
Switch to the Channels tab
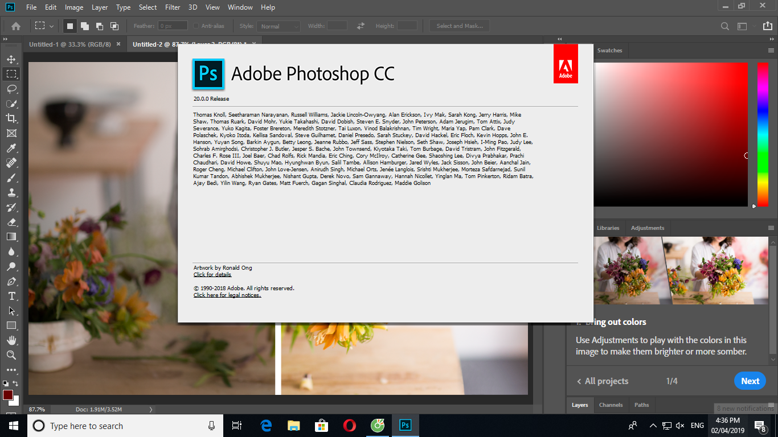coord(611,405)
